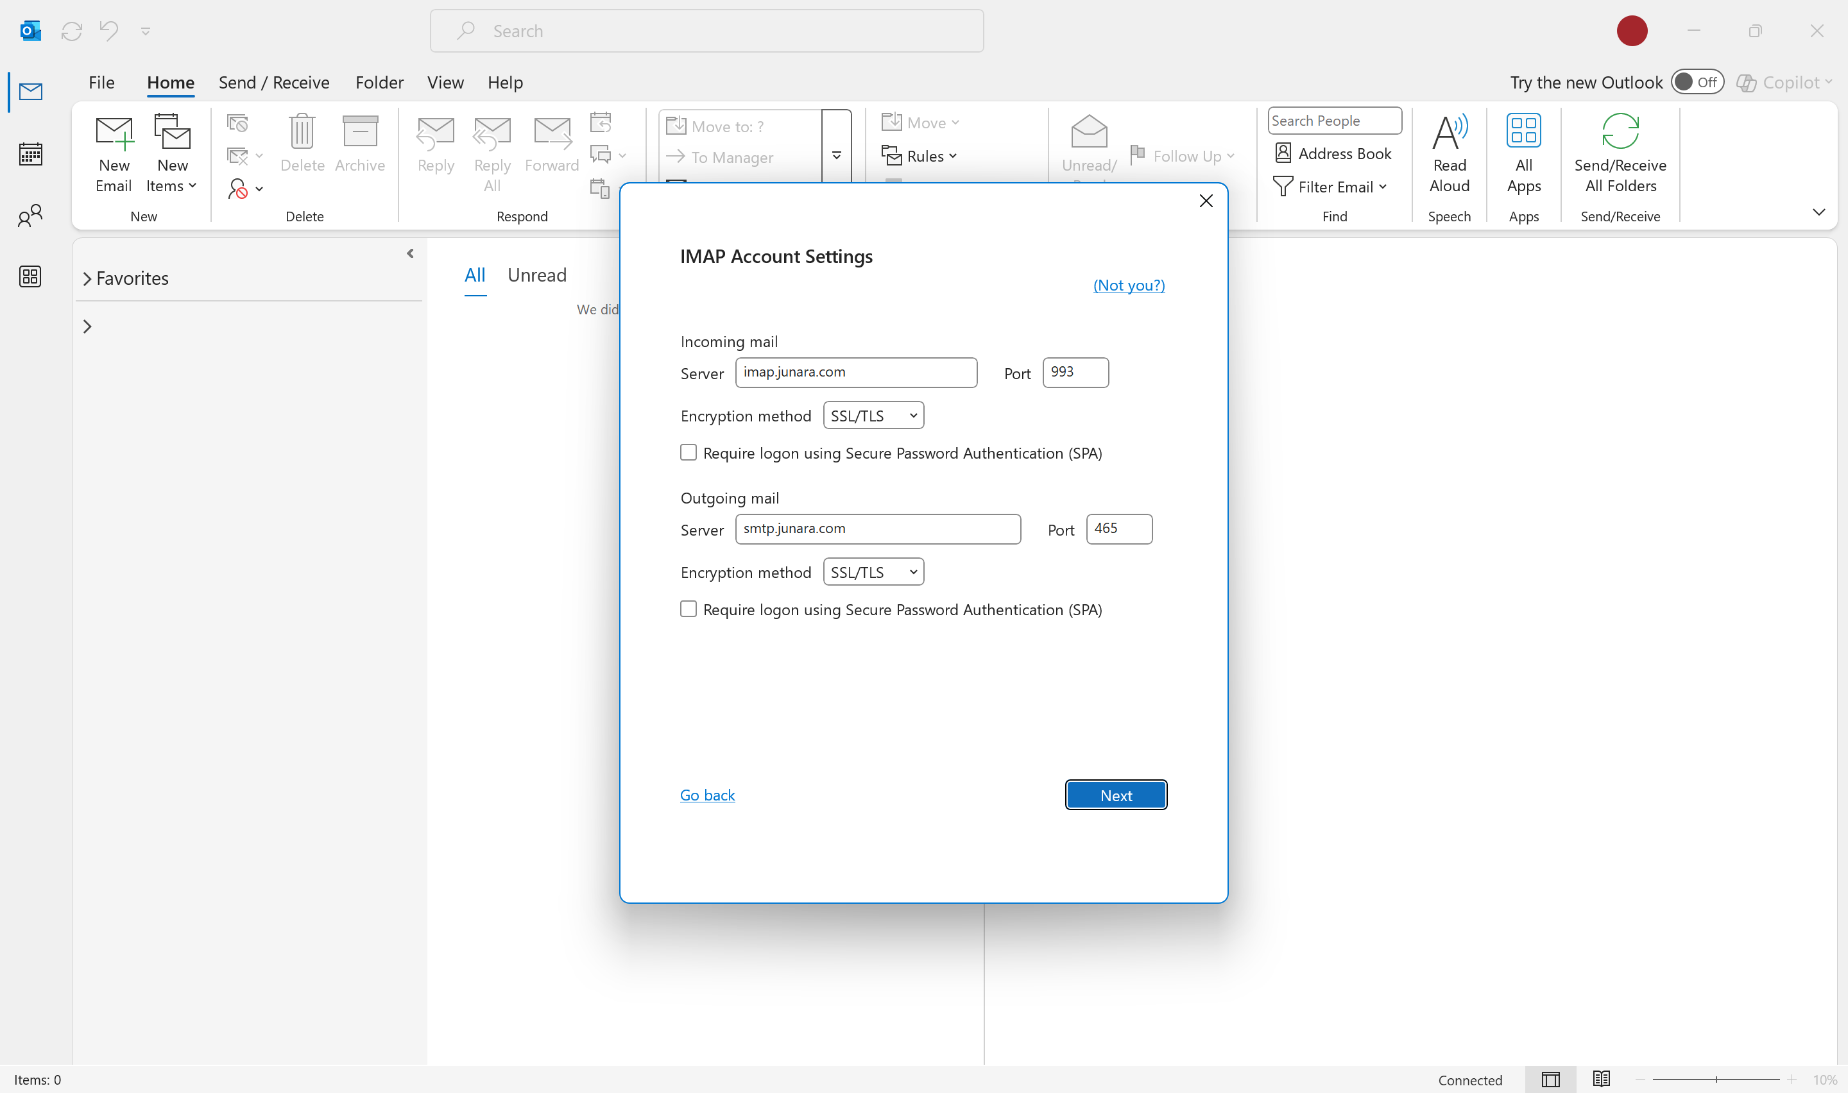Expand the unnamed account folder below Favorites

(87, 326)
